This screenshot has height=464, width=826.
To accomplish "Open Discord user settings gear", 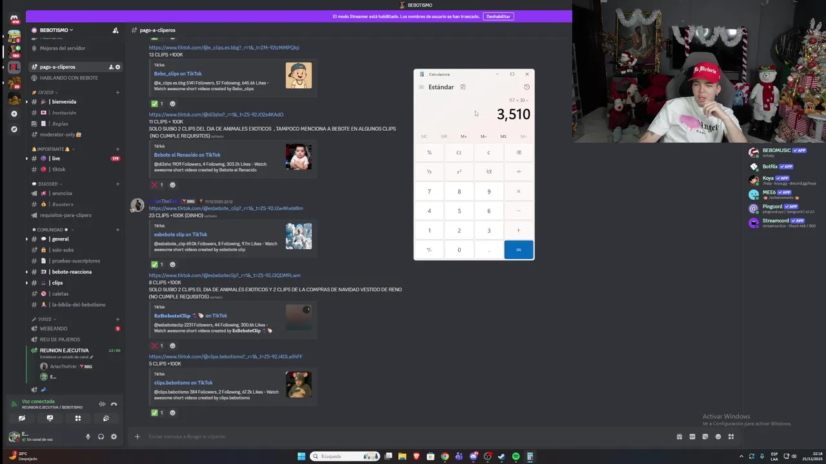I will click(114, 437).
